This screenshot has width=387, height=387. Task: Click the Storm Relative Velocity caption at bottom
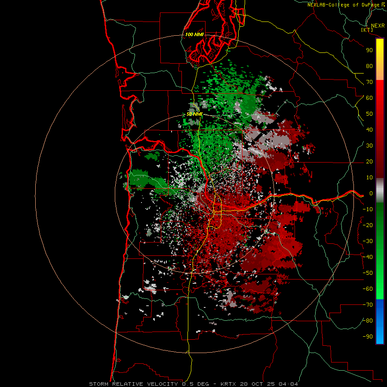coord(193,384)
